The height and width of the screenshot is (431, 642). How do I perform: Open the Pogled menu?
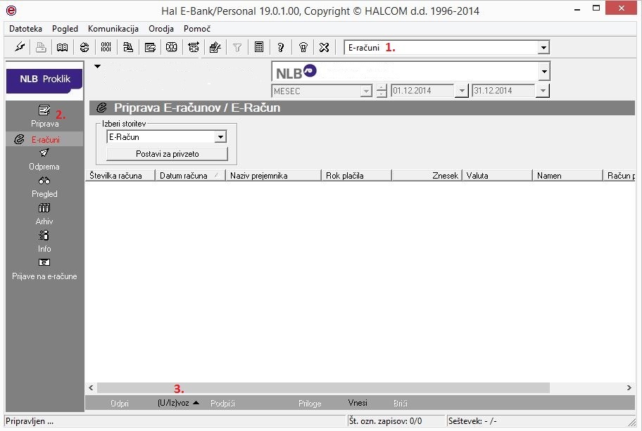[x=65, y=29]
